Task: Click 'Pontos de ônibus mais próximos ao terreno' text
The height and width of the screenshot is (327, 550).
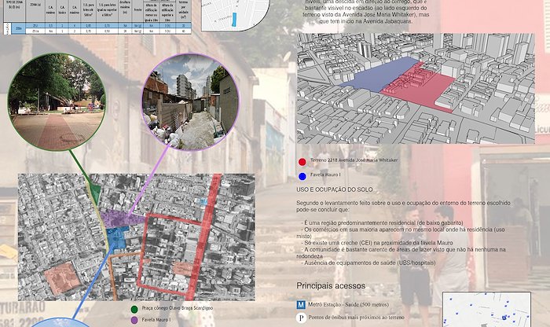Action: point(357,318)
